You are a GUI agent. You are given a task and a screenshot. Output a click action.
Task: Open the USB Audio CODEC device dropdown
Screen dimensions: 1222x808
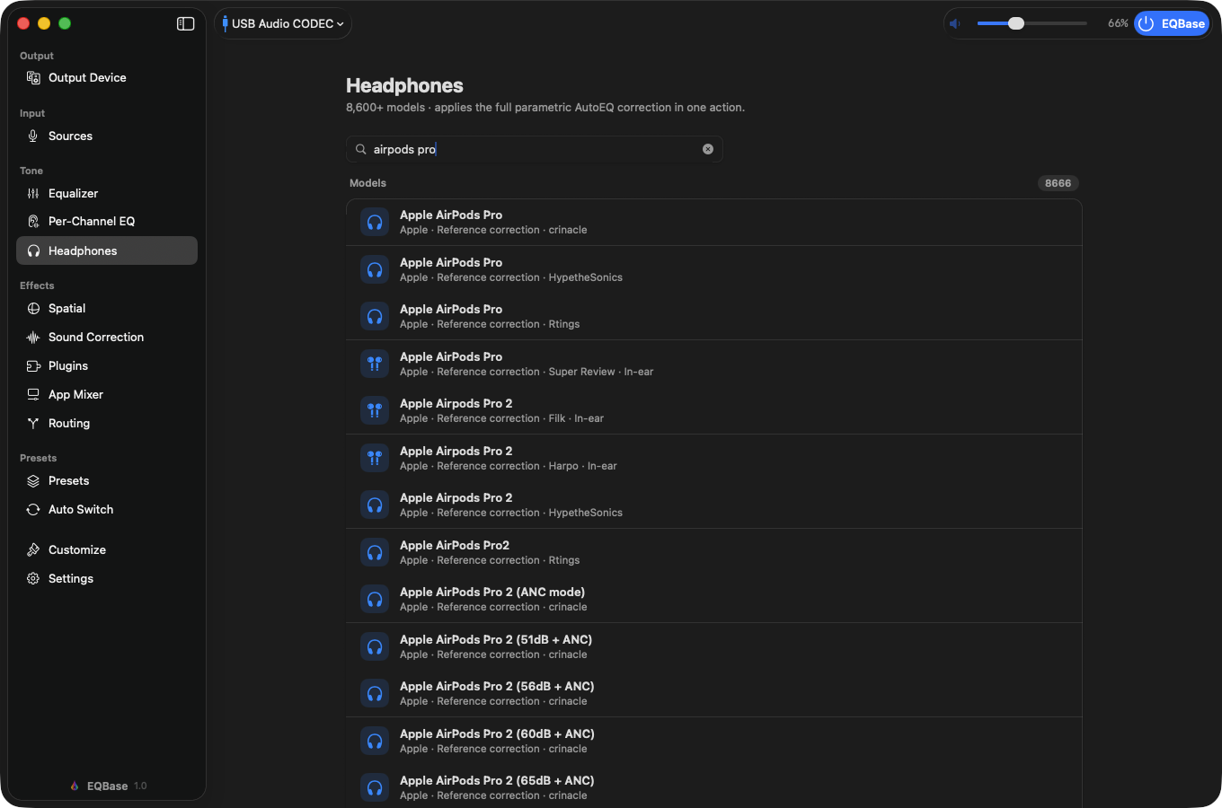click(x=283, y=24)
